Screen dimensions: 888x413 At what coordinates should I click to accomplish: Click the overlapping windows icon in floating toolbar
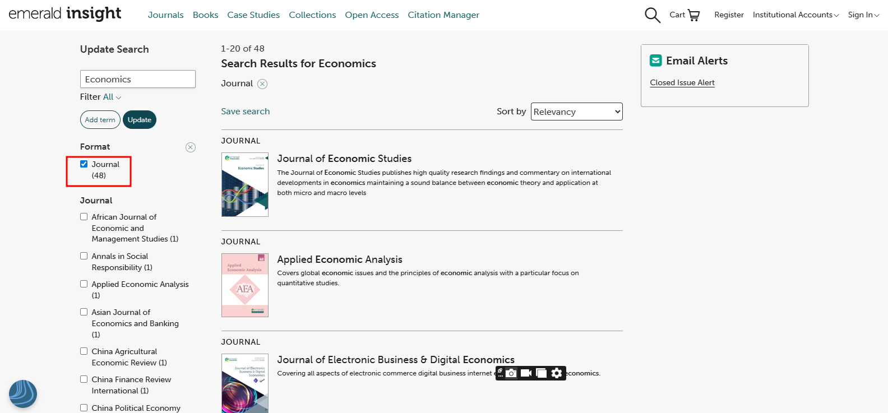click(541, 373)
